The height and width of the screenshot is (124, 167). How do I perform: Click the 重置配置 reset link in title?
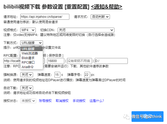[77, 7]
